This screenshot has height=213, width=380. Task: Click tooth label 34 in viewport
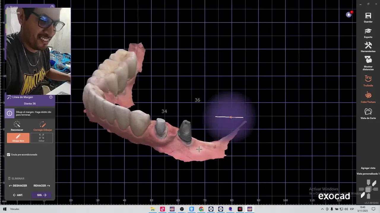[164, 111]
